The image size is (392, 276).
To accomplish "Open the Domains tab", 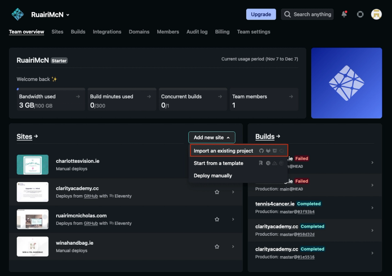I will 139,32.
